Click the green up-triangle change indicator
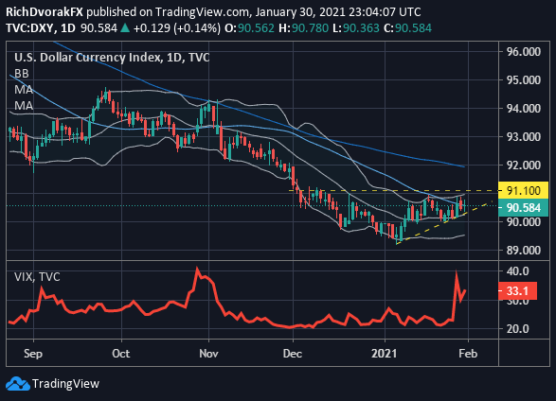The height and width of the screenshot is (401, 556). click(125, 28)
